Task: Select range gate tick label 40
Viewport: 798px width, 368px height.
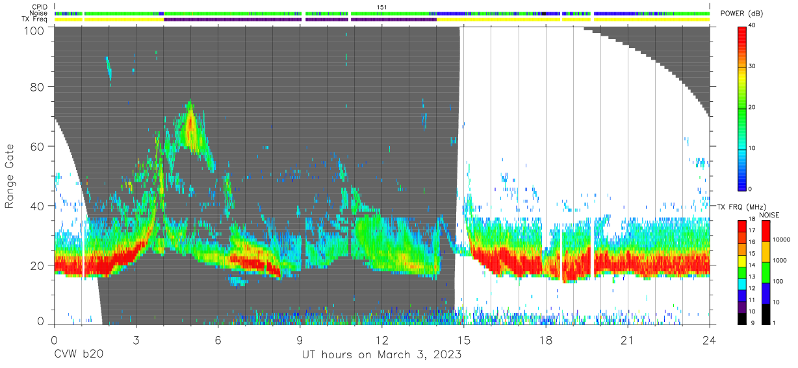Action: coord(36,206)
